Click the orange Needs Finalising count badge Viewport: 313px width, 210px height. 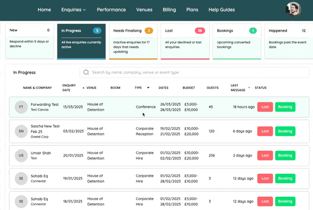point(149,30)
